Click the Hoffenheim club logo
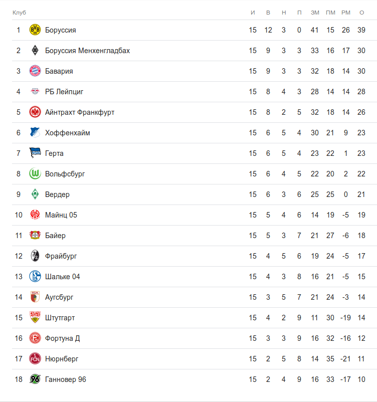 (35, 133)
